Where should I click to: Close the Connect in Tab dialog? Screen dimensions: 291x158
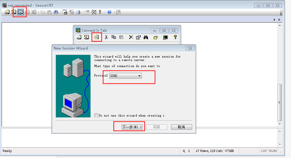click(174, 31)
